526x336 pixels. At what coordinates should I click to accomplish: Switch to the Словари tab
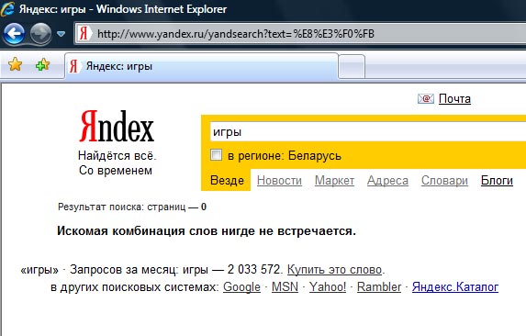444,181
